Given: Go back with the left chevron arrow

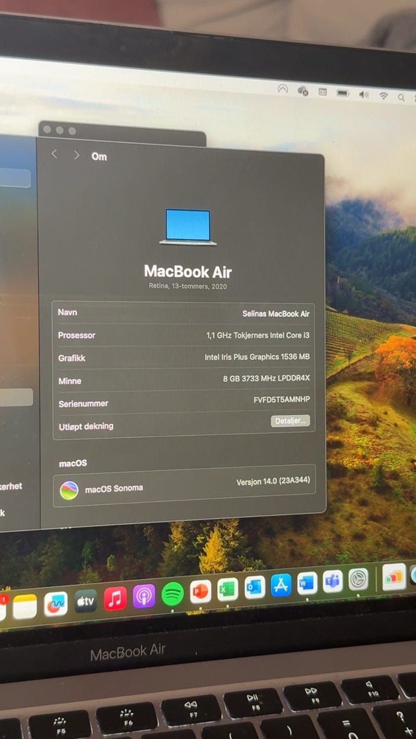Looking at the screenshot, I should pos(54,154).
